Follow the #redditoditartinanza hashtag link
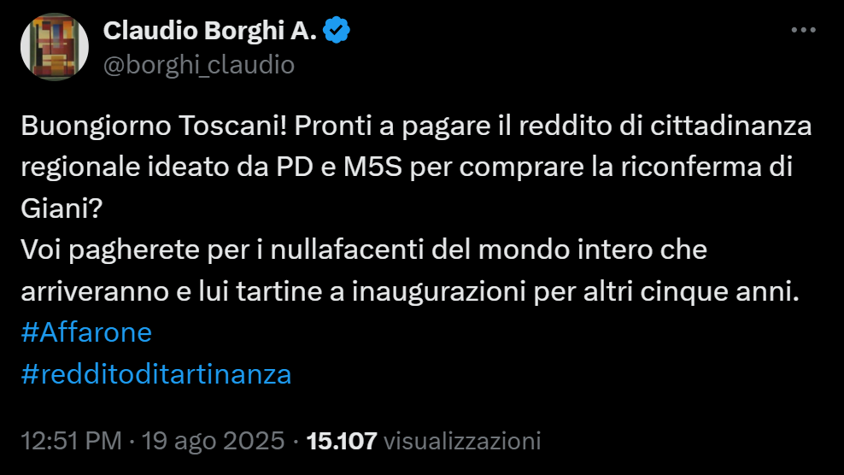The image size is (844, 475). click(x=155, y=373)
